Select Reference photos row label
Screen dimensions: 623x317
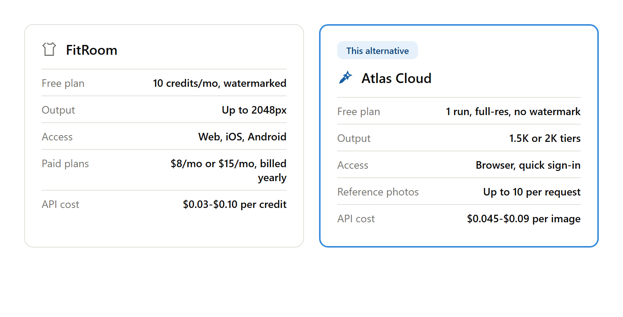point(378,192)
